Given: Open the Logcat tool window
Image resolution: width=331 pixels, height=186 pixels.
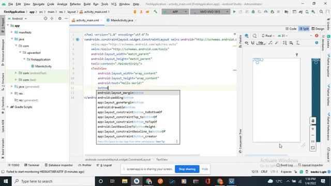Looking at the screenshot, I should 104,165.
